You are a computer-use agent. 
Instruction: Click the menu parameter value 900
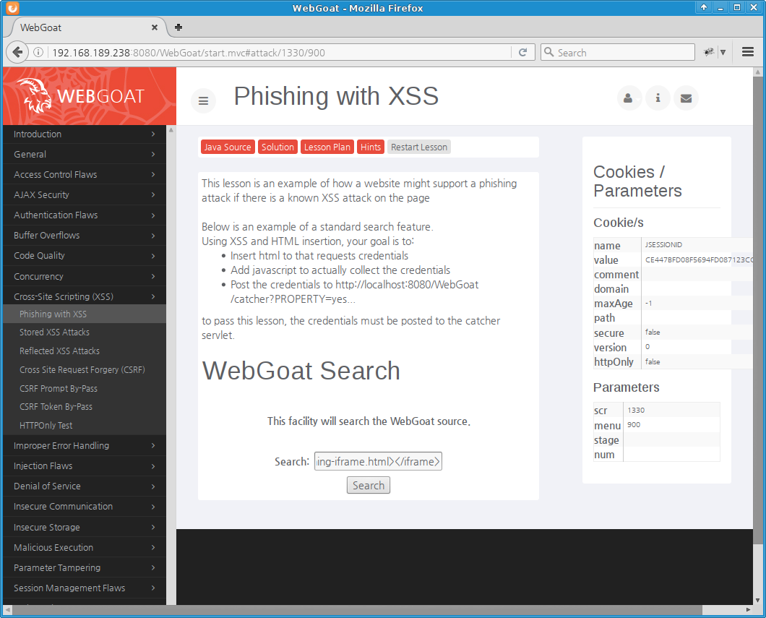click(x=634, y=424)
